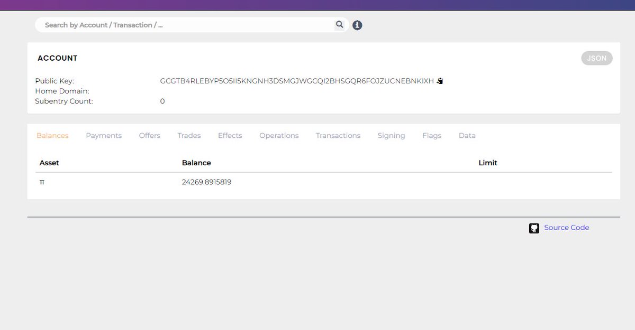The width and height of the screenshot is (635, 330).
Task: Open the search info icon
Action: tap(357, 25)
